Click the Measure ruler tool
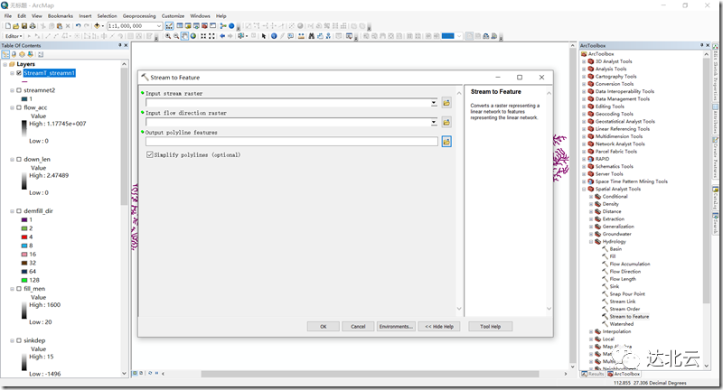Image resolution: width=723 pixels, height=390 pixels. [301, 36]
